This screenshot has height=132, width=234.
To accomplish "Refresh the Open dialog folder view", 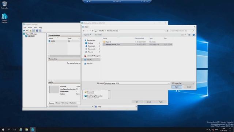I will point(168,31).
